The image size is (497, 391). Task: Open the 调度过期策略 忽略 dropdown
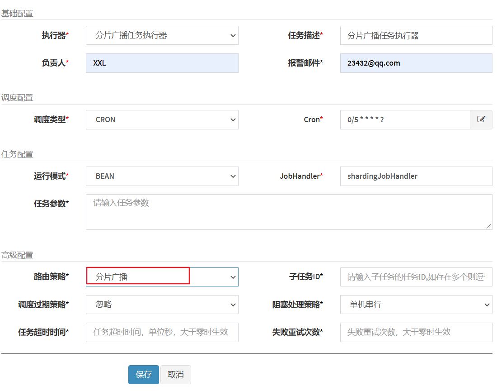click(x=162, y=305)
